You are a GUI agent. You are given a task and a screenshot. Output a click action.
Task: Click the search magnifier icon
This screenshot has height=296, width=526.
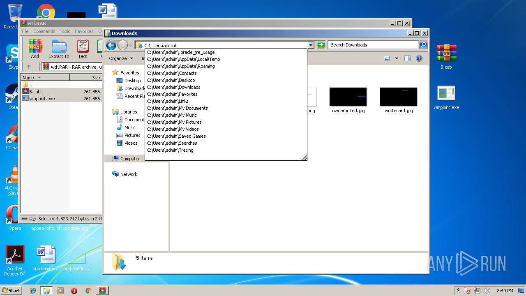point(423,45)
